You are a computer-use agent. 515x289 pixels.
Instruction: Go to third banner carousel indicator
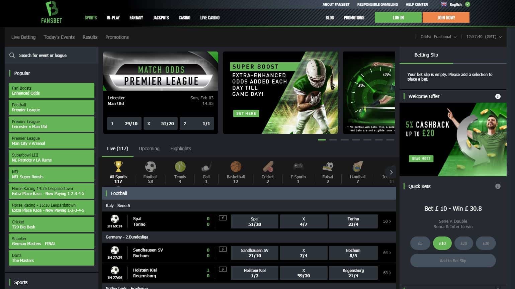[345, 140]
